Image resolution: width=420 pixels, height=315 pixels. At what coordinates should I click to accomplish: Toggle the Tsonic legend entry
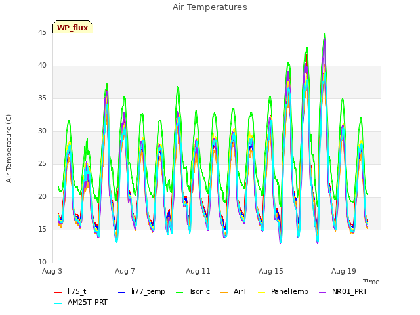(192, 291)
